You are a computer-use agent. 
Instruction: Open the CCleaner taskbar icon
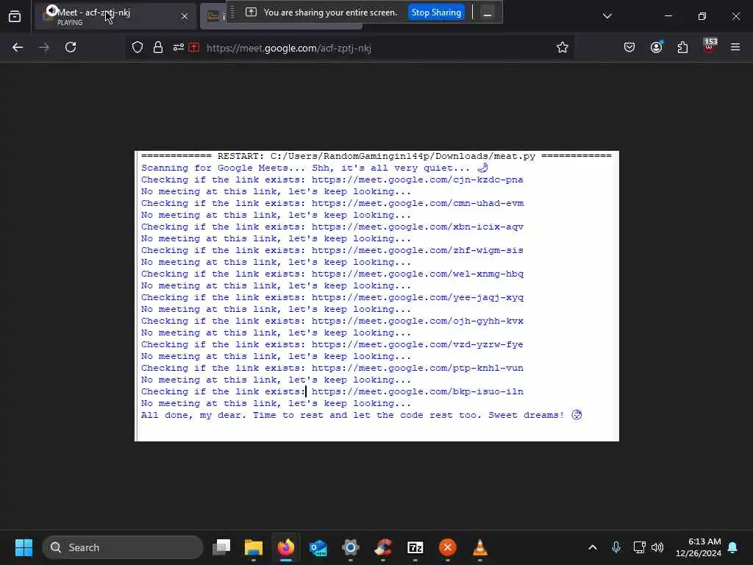(x=382, y=547)
